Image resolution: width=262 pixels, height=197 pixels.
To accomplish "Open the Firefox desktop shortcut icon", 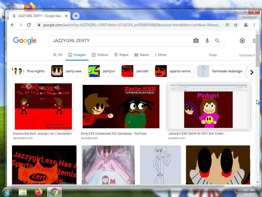I will [30, 7].
